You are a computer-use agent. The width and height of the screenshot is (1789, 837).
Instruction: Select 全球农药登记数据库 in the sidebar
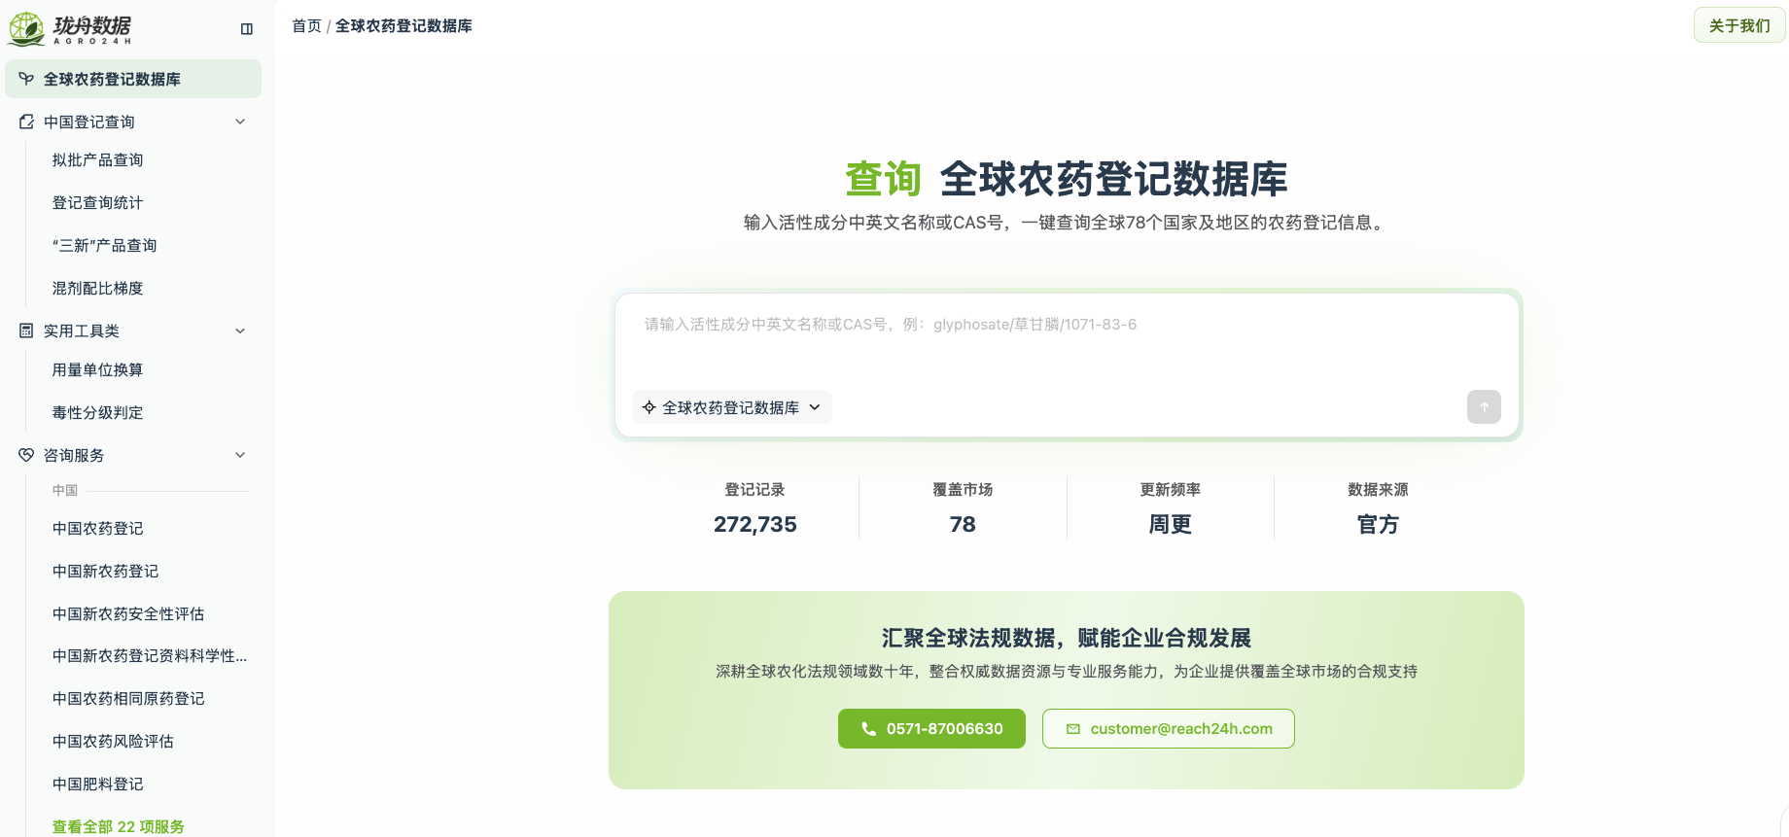pos(133,79)
